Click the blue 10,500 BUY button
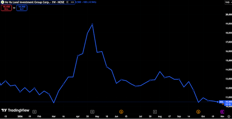The width and height of the screenshot is (232, 119). tap(22, 8)
